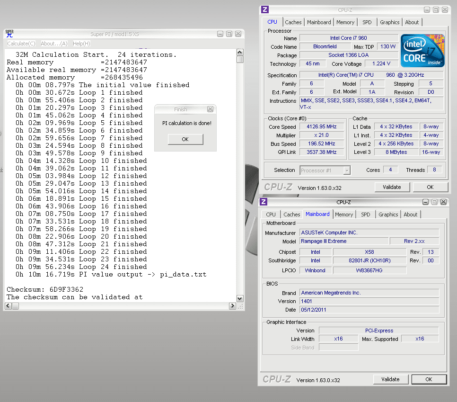The image size is (457, 402).
Task: Click the BIOS version 1401 field
Action: pyautogui.click(x=369, y=301)
